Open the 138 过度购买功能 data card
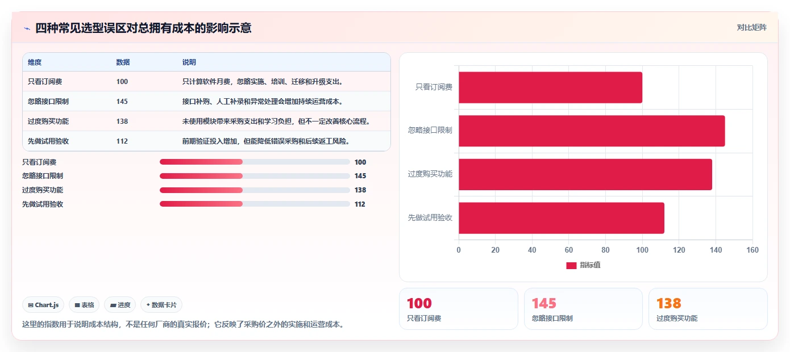 [x=708, y=309]
